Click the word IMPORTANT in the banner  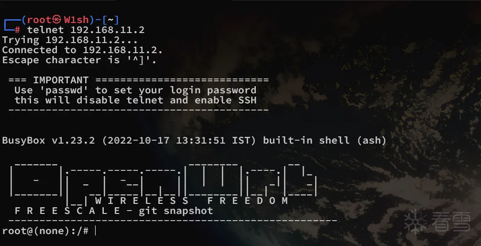coord(61,80)
